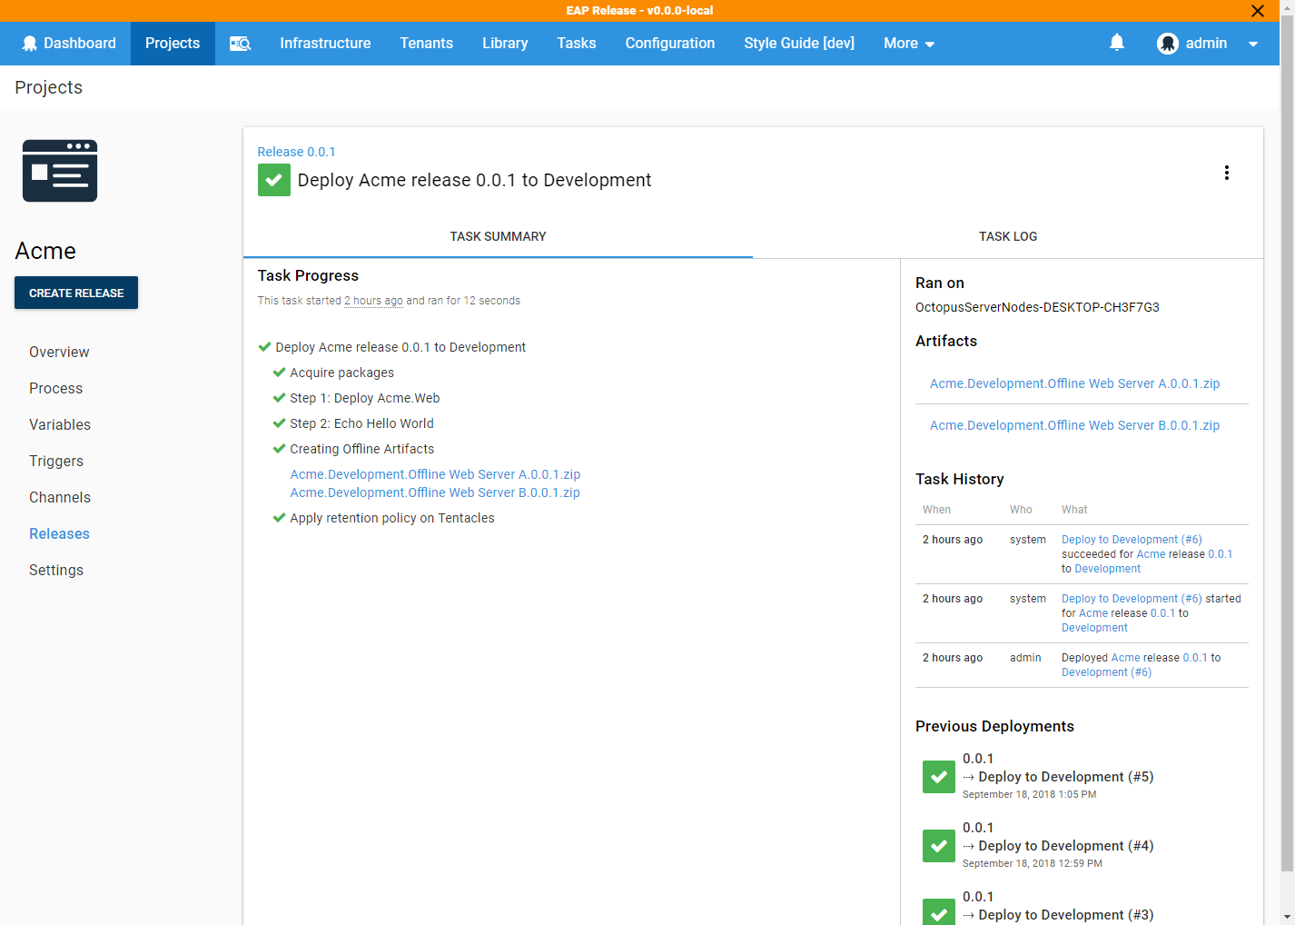Open Settings in the project sidebar

pos(56,570)
